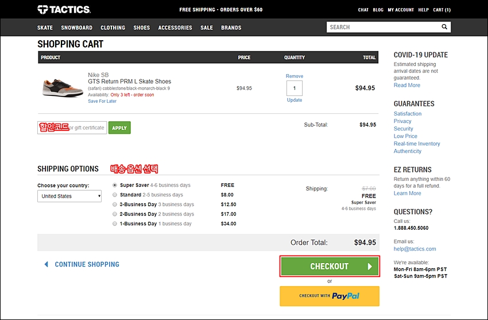Click GTS Return PRM L Skate Shoes title
The height and width of the screenshot is (320, 488).
tap(130, 82)
